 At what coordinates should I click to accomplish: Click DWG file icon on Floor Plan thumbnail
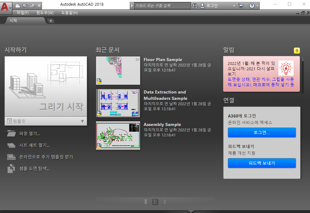[99, 81]
